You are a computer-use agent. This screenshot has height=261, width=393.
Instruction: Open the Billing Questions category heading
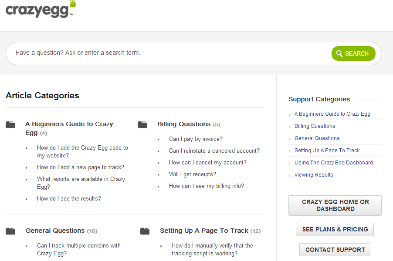(184, 124)
